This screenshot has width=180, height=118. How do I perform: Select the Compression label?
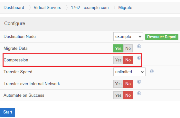[x=16, y=60]
